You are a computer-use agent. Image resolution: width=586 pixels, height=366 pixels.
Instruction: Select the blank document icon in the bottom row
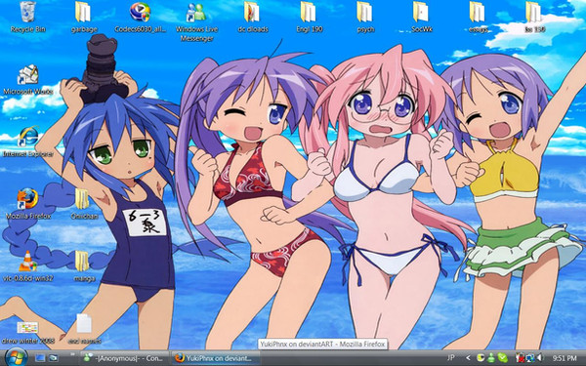coord(84,329)
